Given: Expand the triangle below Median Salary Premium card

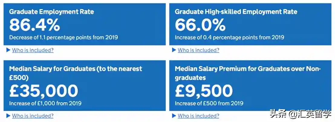Looking at the screenshot, I should (x=174, y=116).
